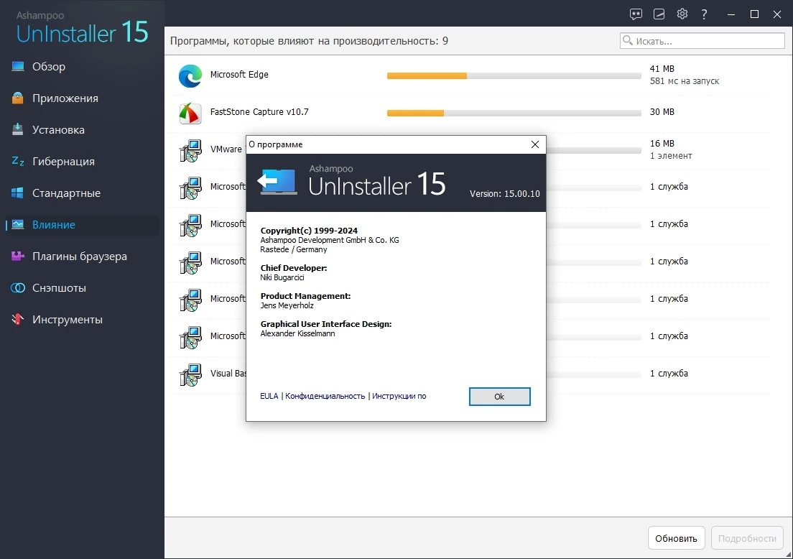Viewport: 793px width, 559px height.
Task: Click the FastStone Capture app icon
Action: pyautogui.click(x=190, y=114)
